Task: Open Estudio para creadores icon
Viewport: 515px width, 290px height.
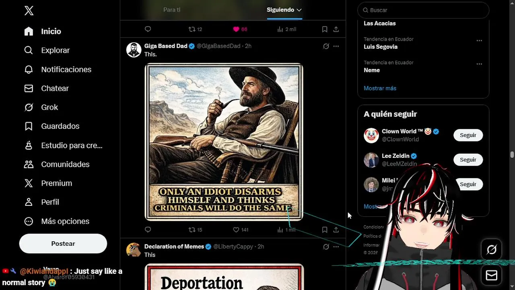Action: click(29, 145)
